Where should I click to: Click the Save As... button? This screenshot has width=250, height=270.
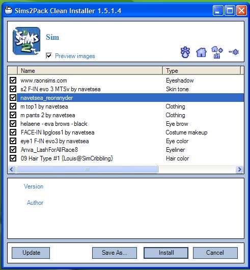click(x=115, y=253)
